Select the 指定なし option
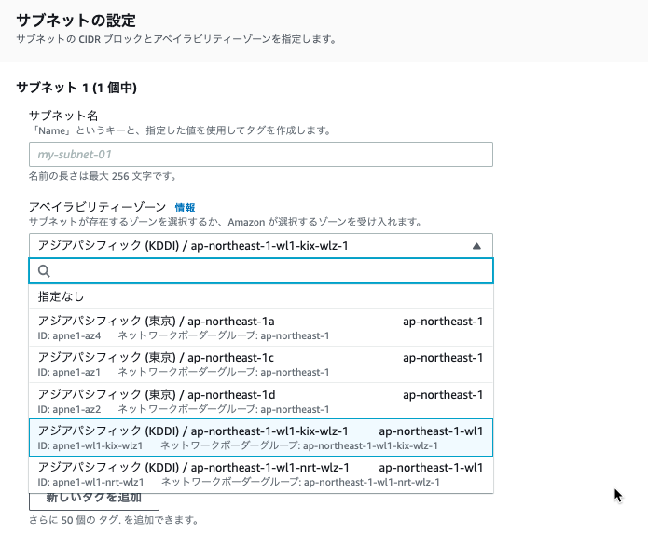The height and width of the screenshot is (534, 648). pyautogui.click(x=261, y=296)
